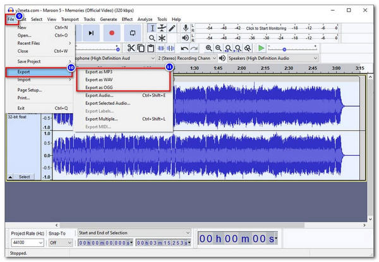Open the Effect menu
This screenshot has width=379, height=262.
pos(127,19)
